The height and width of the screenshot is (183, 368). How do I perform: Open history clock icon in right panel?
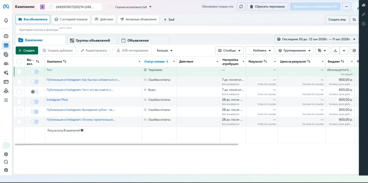click(x=364, y=24)
